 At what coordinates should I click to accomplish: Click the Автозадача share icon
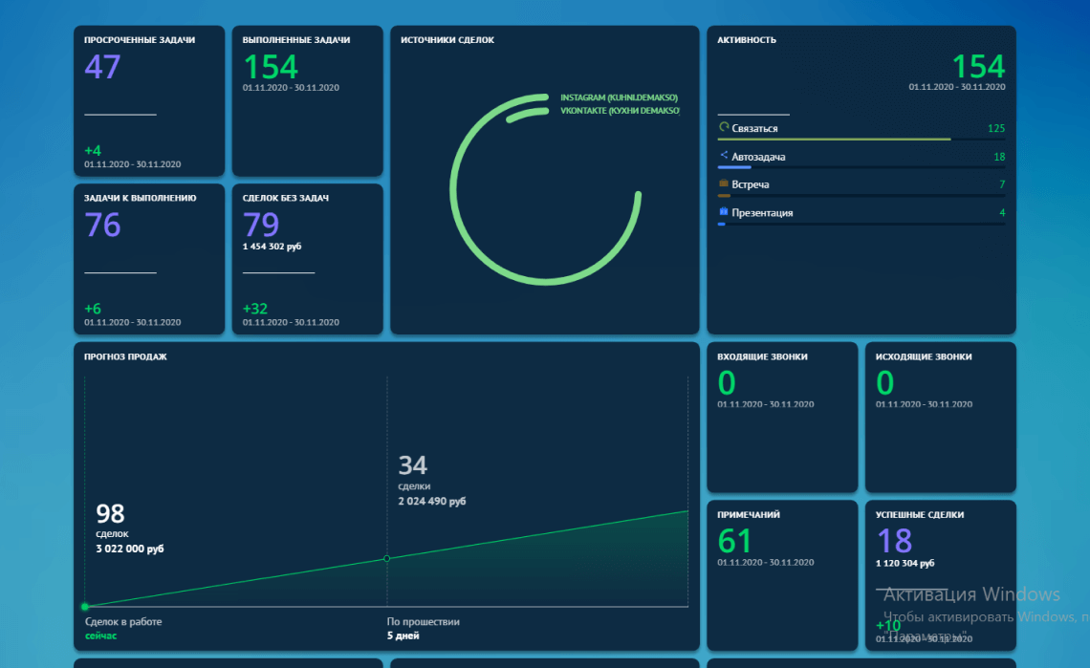[x=724, y=155]
